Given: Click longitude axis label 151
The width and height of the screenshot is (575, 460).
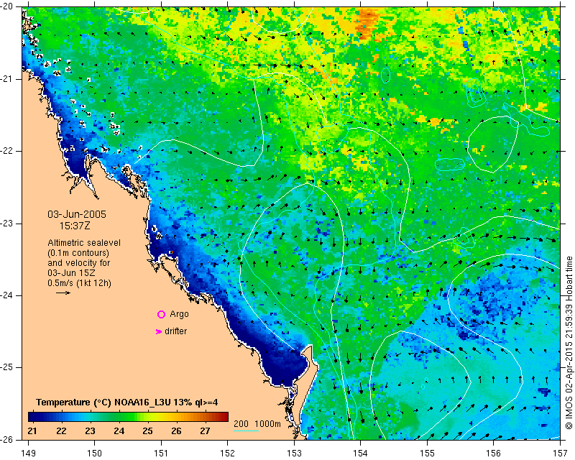Looking at the screenshot, I should (161, 454).
